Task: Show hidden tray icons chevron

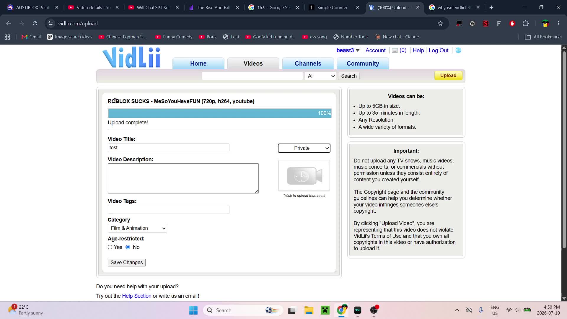Action: coord(457,310)
